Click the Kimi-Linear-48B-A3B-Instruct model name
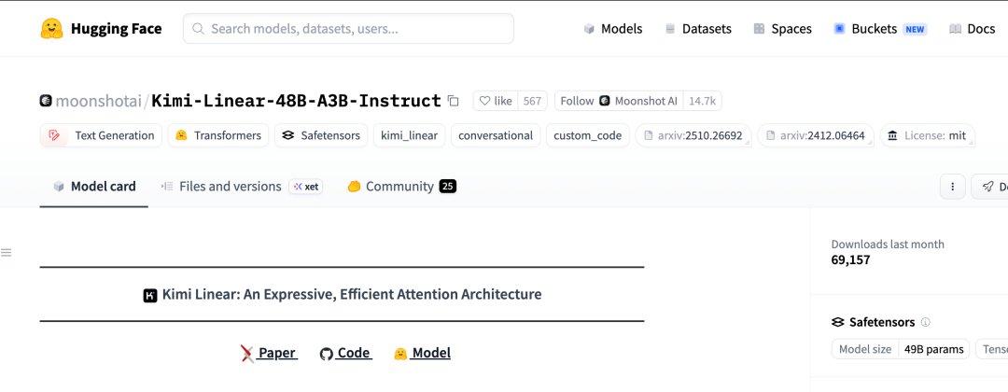1008x392 pixels. tap(297, 101)
